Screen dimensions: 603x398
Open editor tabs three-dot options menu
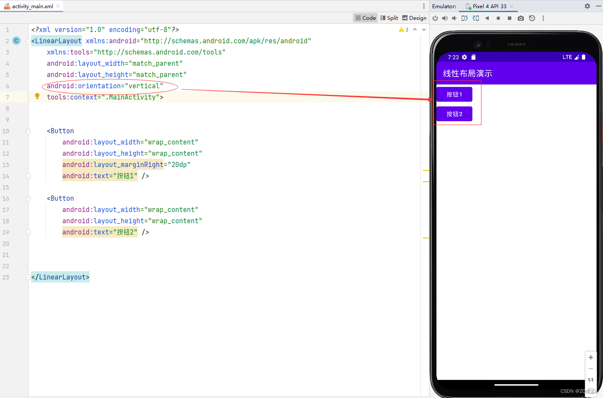tap(424, 6)
